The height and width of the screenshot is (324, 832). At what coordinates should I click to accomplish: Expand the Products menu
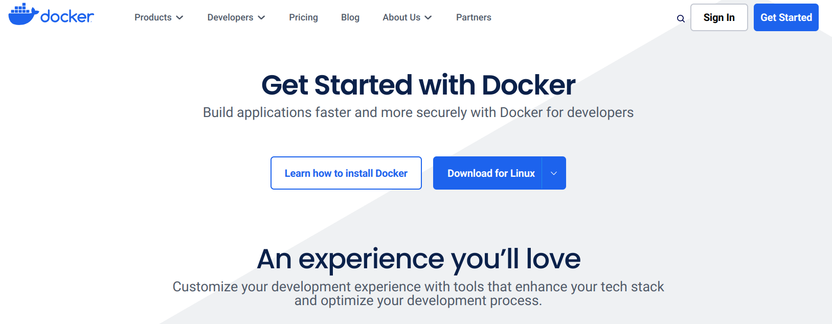(159, 17)
